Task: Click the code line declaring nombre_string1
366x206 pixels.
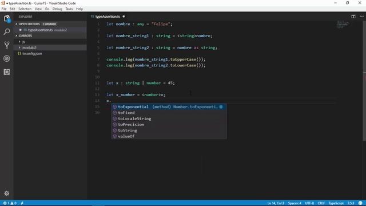Action: point(160,35)
